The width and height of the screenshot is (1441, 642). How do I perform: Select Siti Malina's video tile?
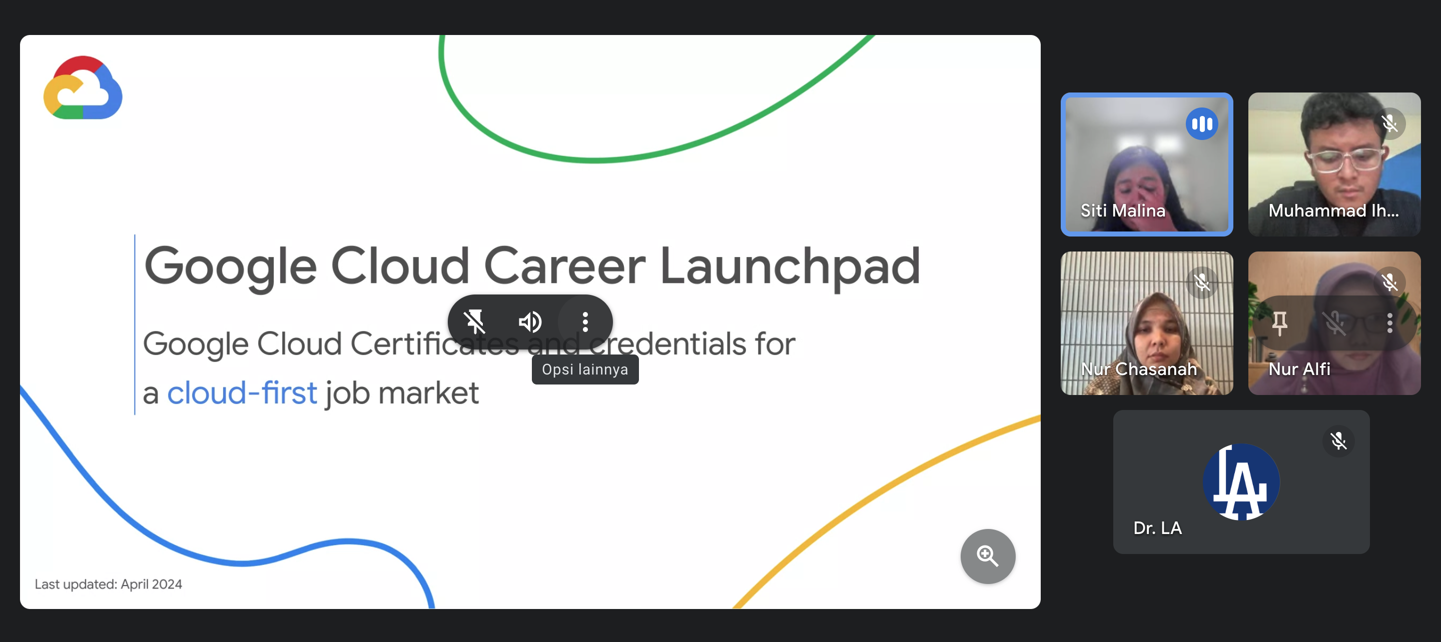(x=1146, y=164)
